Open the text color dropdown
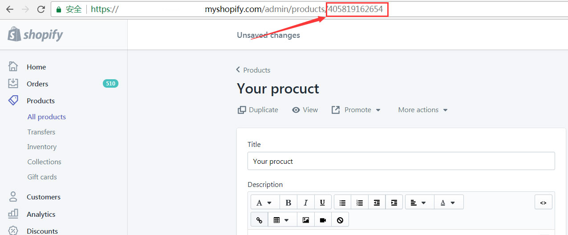The image size is (568, 235). (448, 203)
